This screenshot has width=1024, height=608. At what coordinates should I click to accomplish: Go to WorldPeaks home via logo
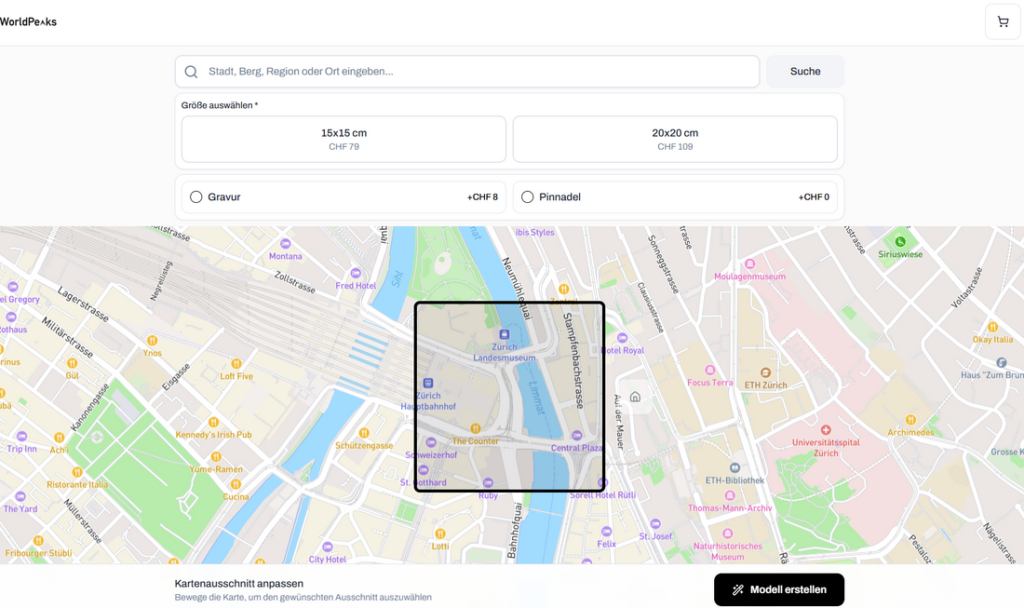[28, 21]
